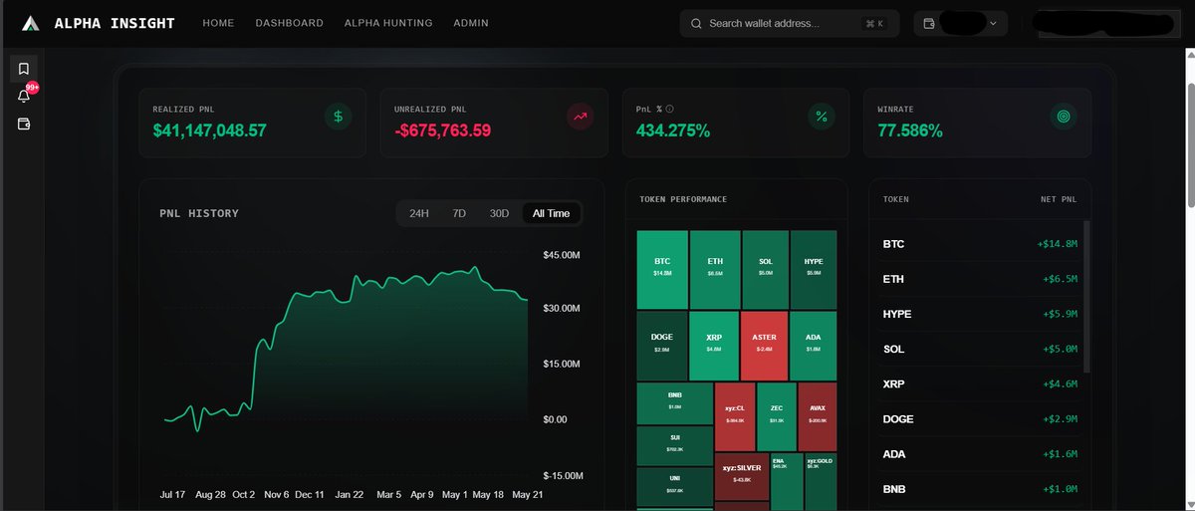Click the $45.00M axis label
This screenshot has height=511, width=1195.
[562, 255]
